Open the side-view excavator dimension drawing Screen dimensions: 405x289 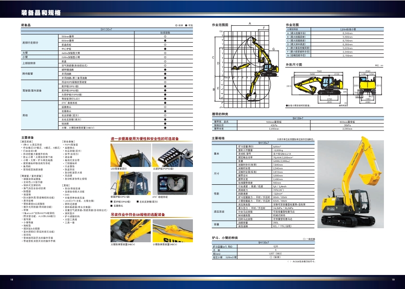coord(319,87)
